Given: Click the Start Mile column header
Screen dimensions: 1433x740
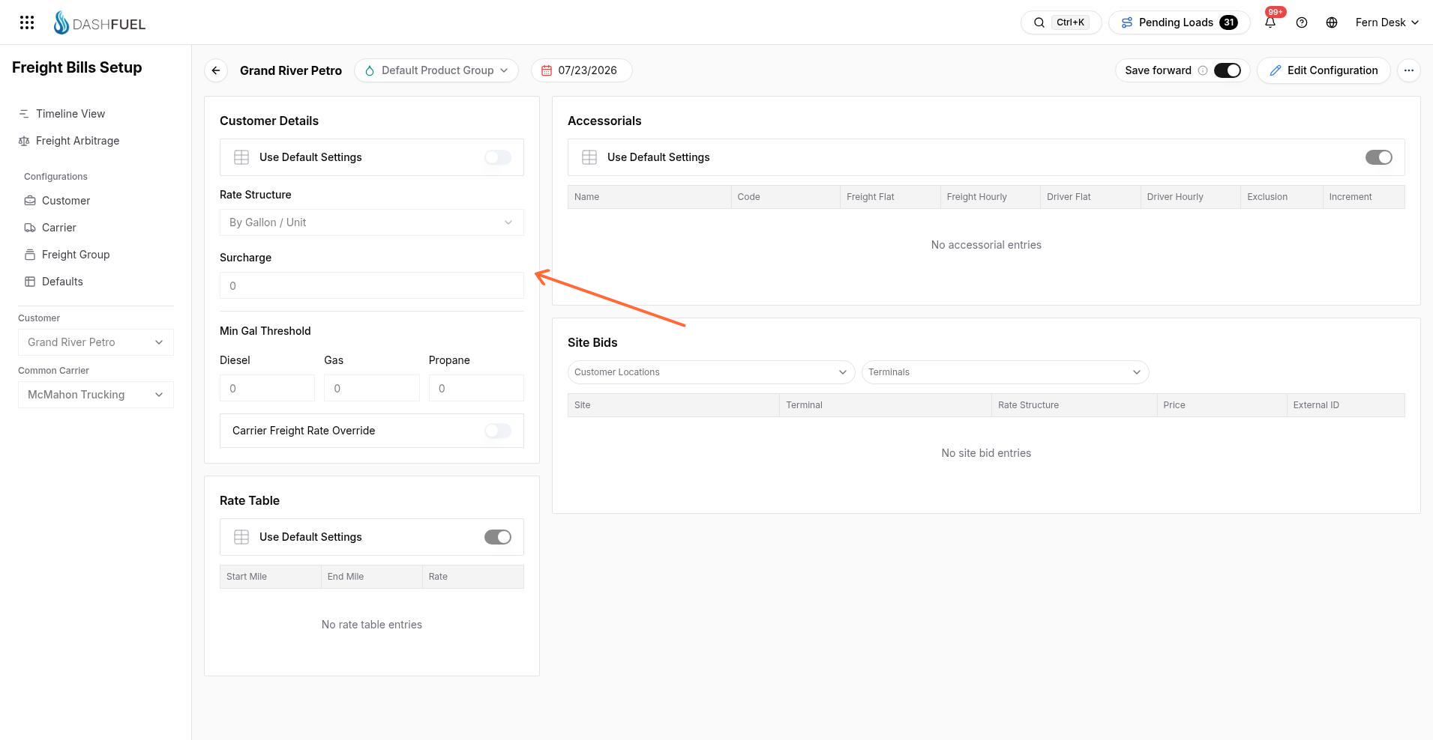Looking at the screenshot, I should click(x=270, y=577).
